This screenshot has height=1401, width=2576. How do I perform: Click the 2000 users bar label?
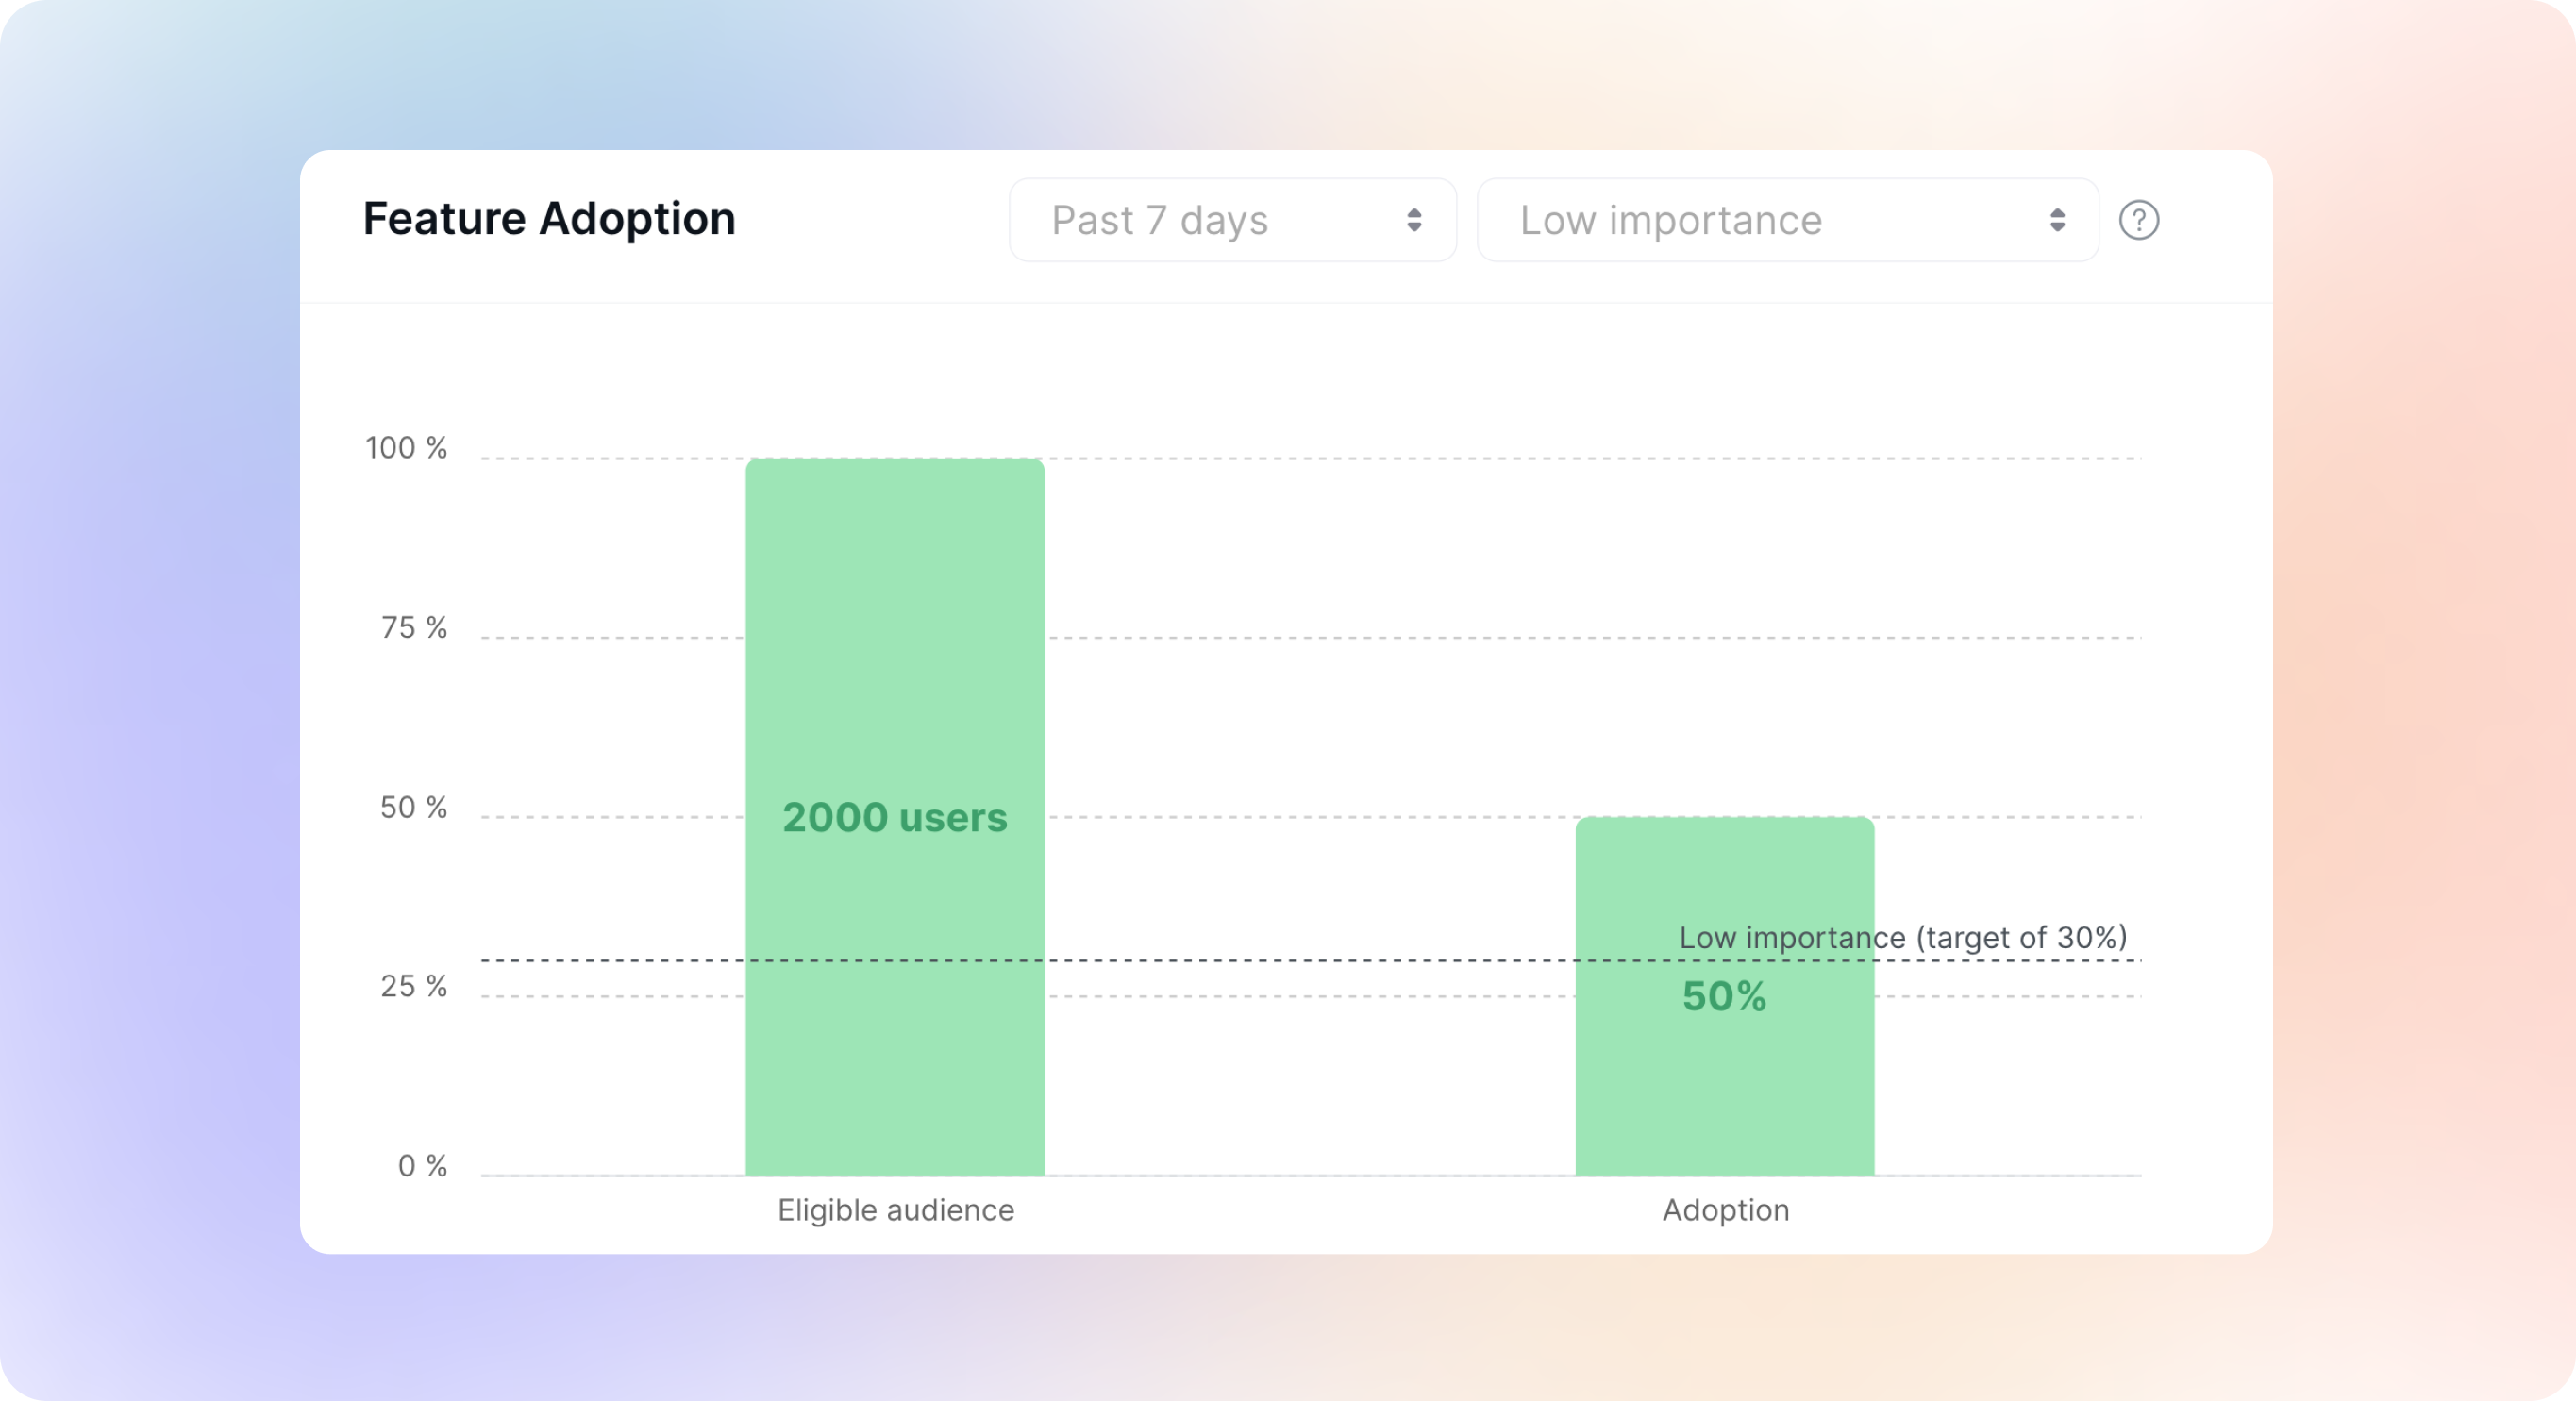(x=895, y=817)
